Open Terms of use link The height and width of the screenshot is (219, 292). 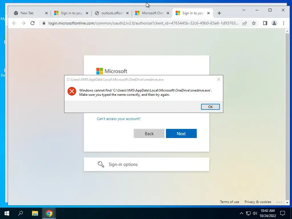click(x=230, y=202)
